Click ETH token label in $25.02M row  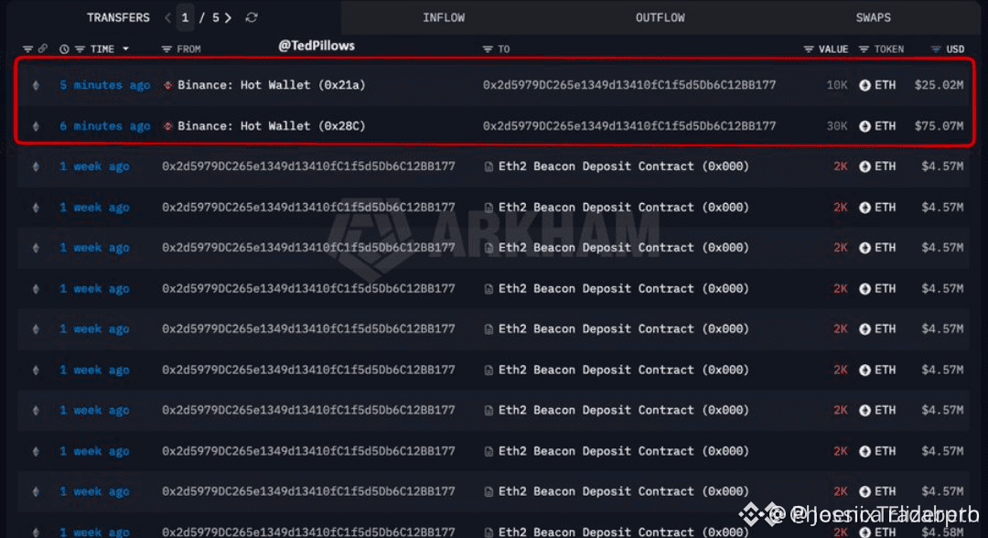coord(886,85)
